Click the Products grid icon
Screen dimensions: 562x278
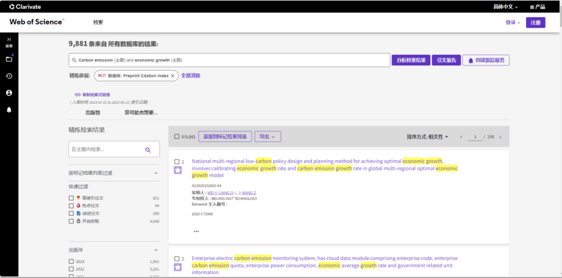click(532, 7)
